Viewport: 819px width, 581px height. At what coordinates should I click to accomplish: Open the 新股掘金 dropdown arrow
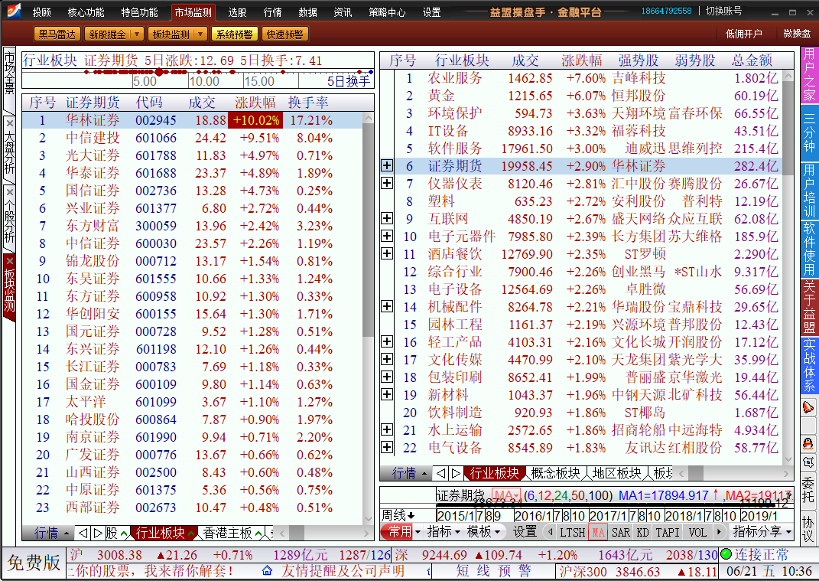tap(137, 34)
